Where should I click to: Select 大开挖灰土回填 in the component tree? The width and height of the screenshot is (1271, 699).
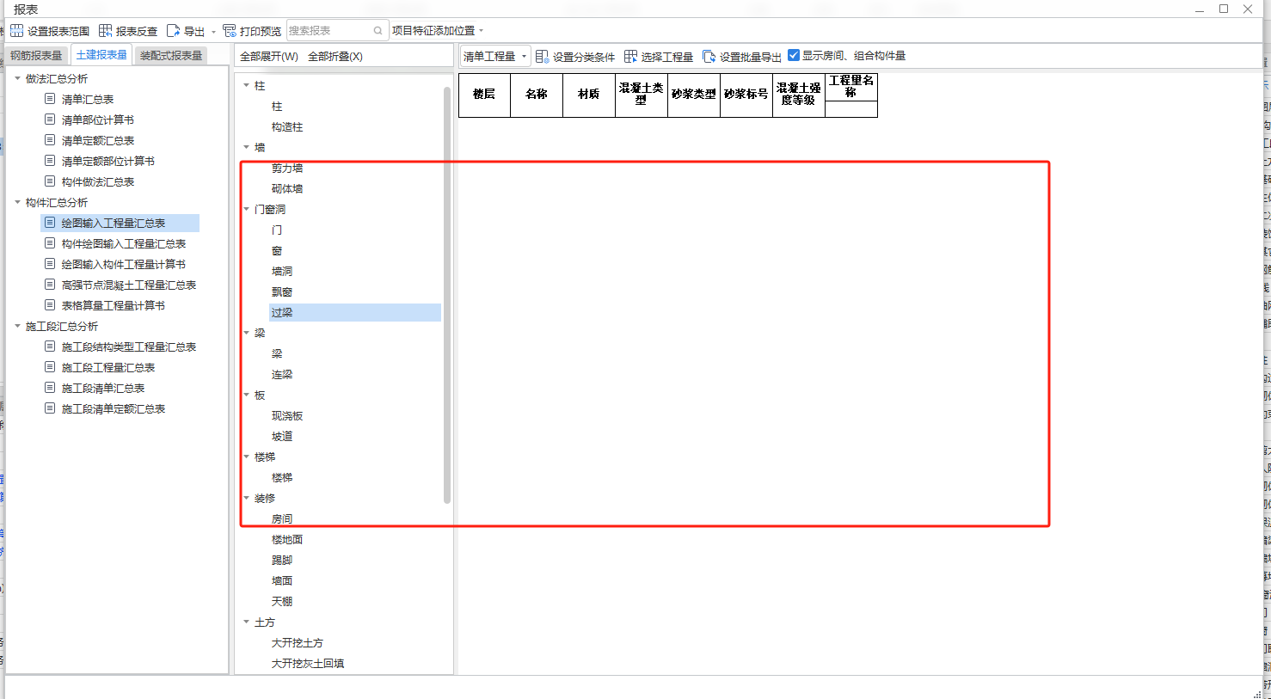(x=308, y=663)
